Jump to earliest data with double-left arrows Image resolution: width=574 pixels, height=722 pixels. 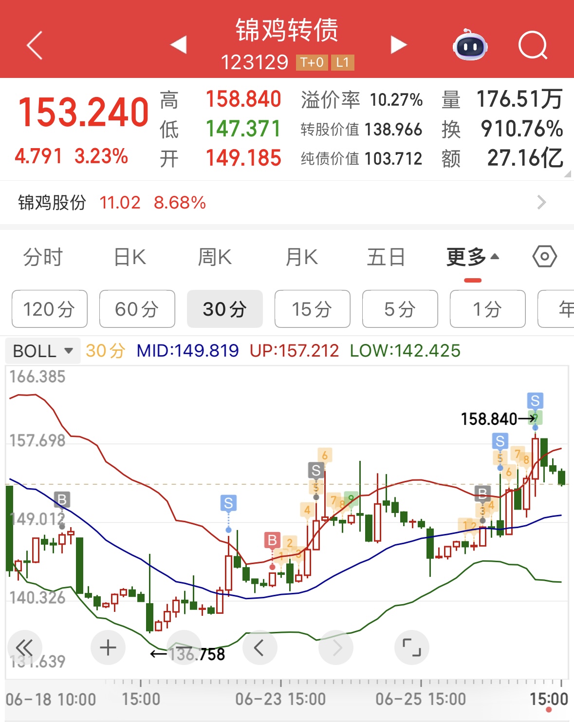(x=24, y=647)
